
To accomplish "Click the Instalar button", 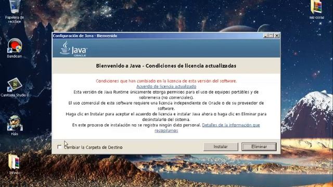I will (221, 146).
